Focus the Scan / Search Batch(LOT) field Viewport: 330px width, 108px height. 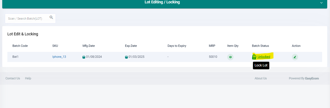pyautogui.click(x=30, y=19)
